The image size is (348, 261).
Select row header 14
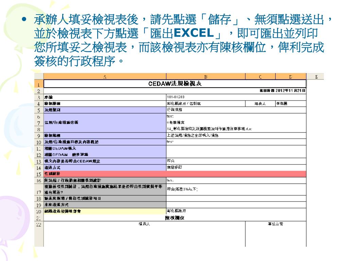[39, 168]
